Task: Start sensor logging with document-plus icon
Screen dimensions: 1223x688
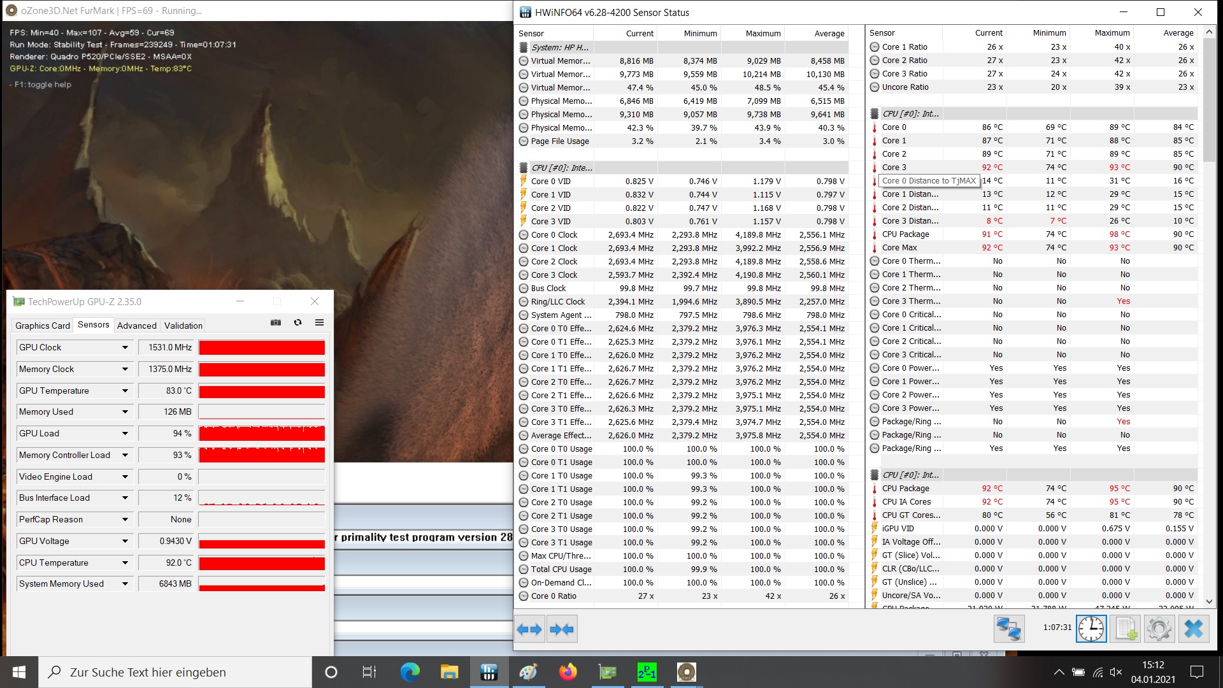Action: pos(1126,629)
